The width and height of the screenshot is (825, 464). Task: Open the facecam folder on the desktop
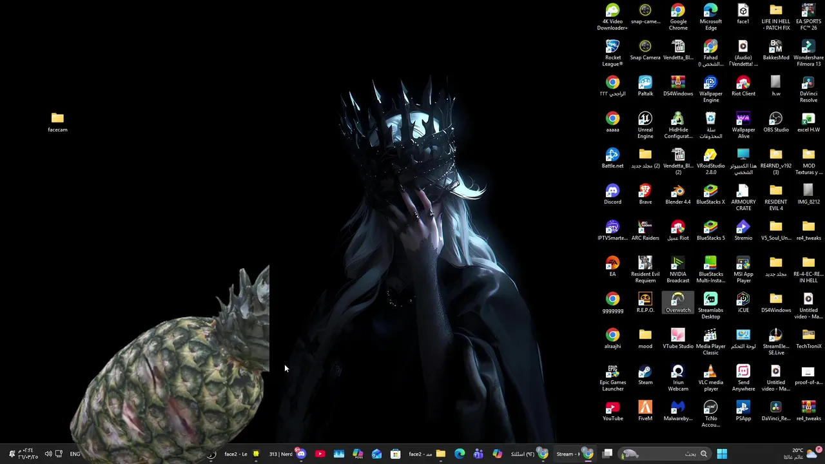[x=57, y=122]
